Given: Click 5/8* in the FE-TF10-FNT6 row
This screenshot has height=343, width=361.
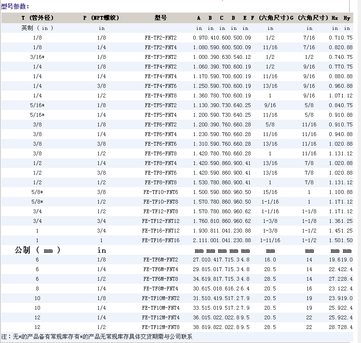Looking at the screenshot, I should click(x=37, y=192).
